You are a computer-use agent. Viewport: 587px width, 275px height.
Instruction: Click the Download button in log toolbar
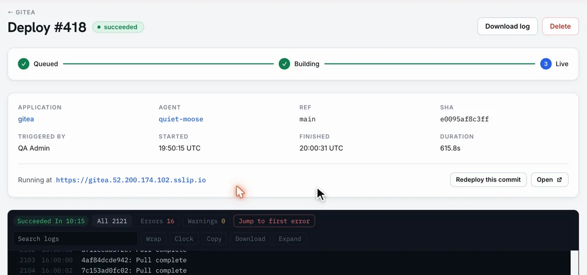(250, 239)
